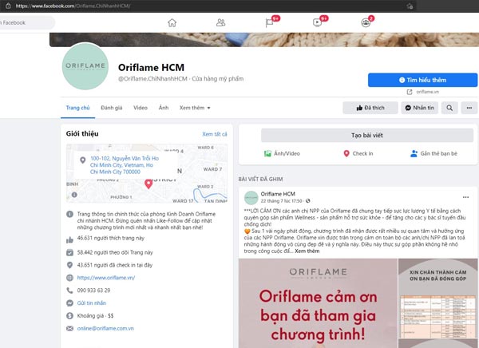Click the phone number 090 933 63 29
479x348 pixels.
pos(93,291)
